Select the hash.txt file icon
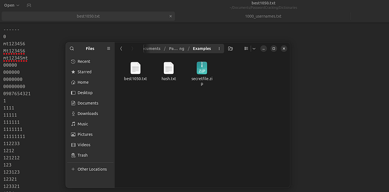Viewport: 389px width, 192px height. click(x=169, y=68)
